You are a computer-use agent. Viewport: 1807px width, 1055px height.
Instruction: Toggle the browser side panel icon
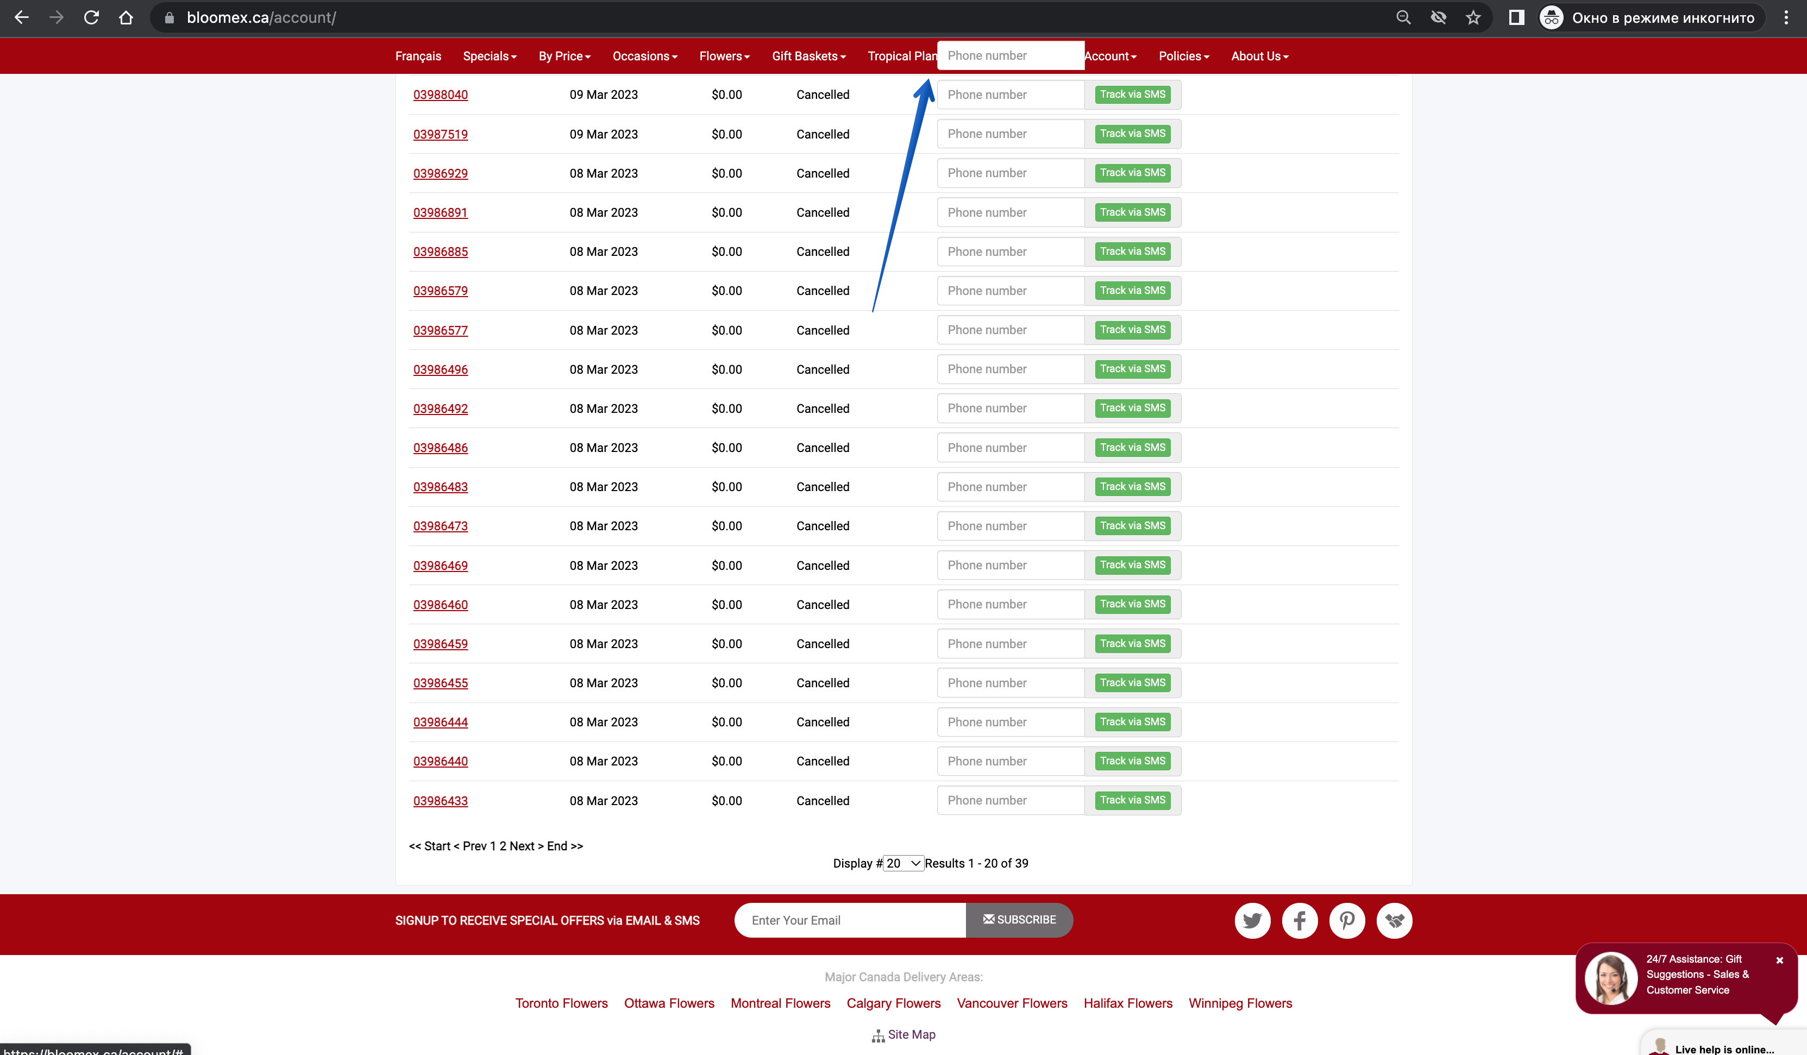click(1516, 18)
